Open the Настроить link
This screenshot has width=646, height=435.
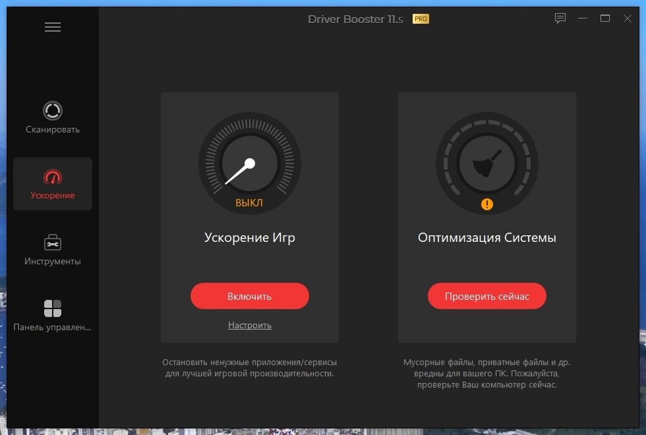[250, 325]
